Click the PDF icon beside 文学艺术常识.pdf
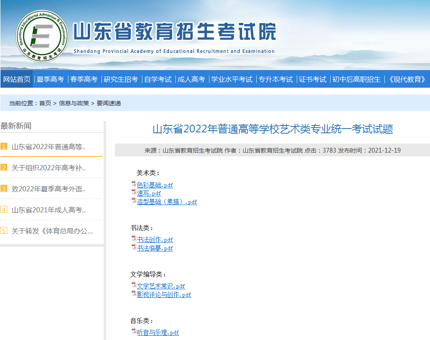The width and height of the screenshot is (430, 340). click(x=133, y=285)
